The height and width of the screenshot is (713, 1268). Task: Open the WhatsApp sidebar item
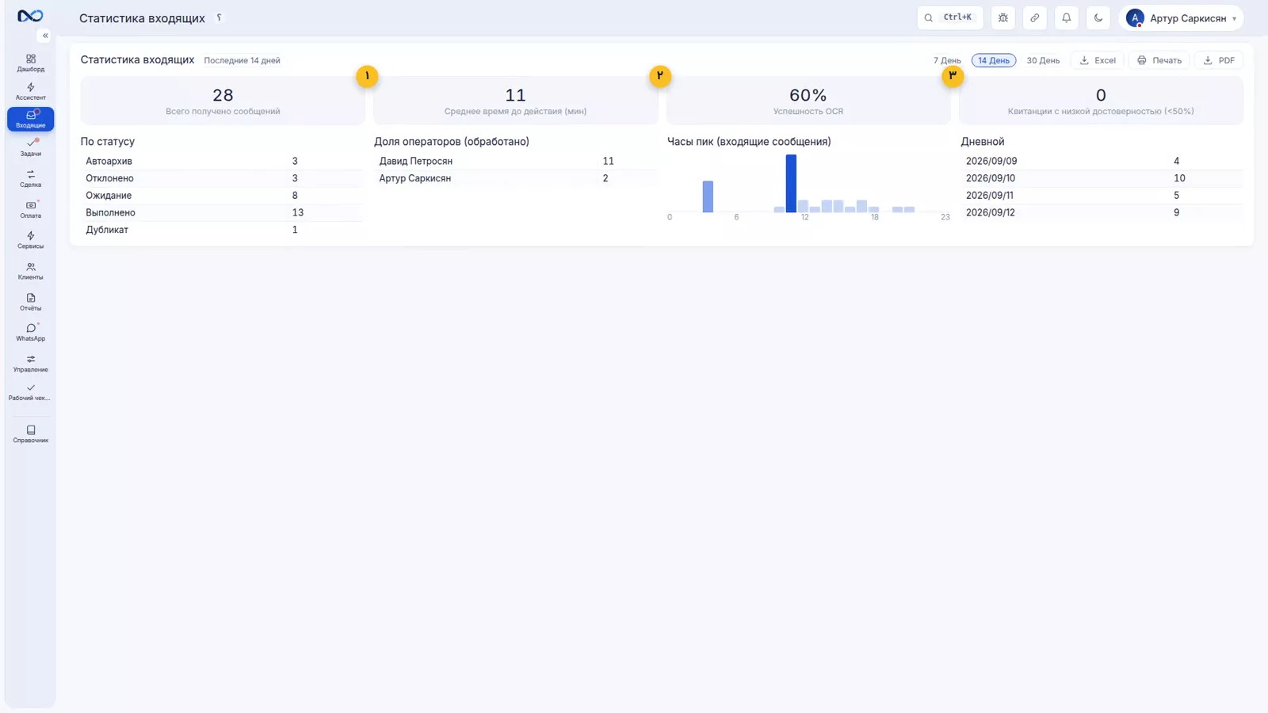(30, 332)
